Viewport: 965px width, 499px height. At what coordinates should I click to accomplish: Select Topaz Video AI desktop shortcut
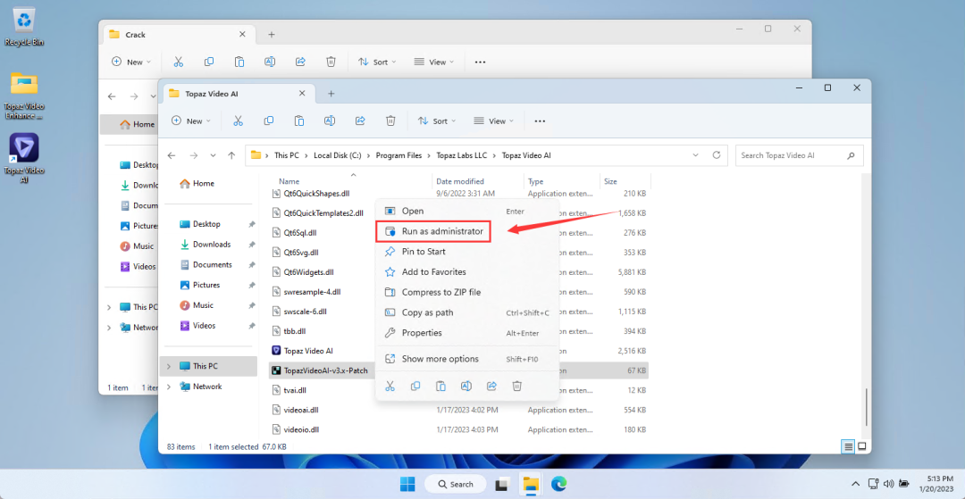click(x=24, y=159)
